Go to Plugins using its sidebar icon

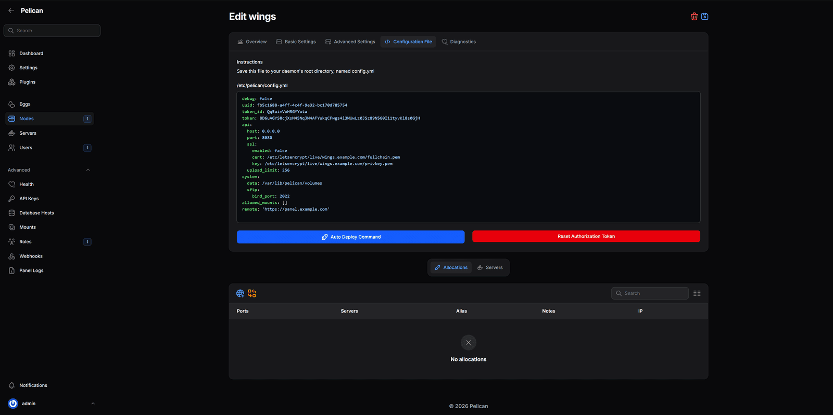[11, 82]
